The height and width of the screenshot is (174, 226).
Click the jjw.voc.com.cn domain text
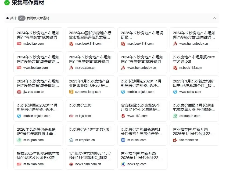click(34, 92)
